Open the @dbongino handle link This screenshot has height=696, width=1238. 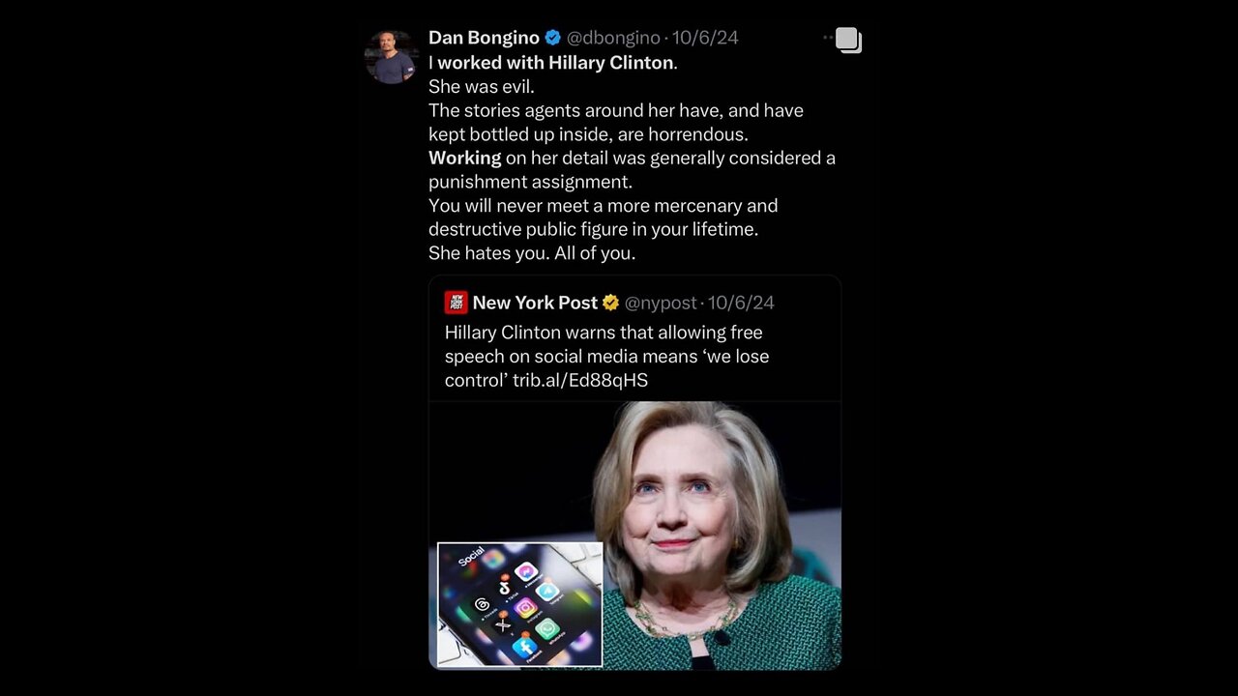(613, 38)
